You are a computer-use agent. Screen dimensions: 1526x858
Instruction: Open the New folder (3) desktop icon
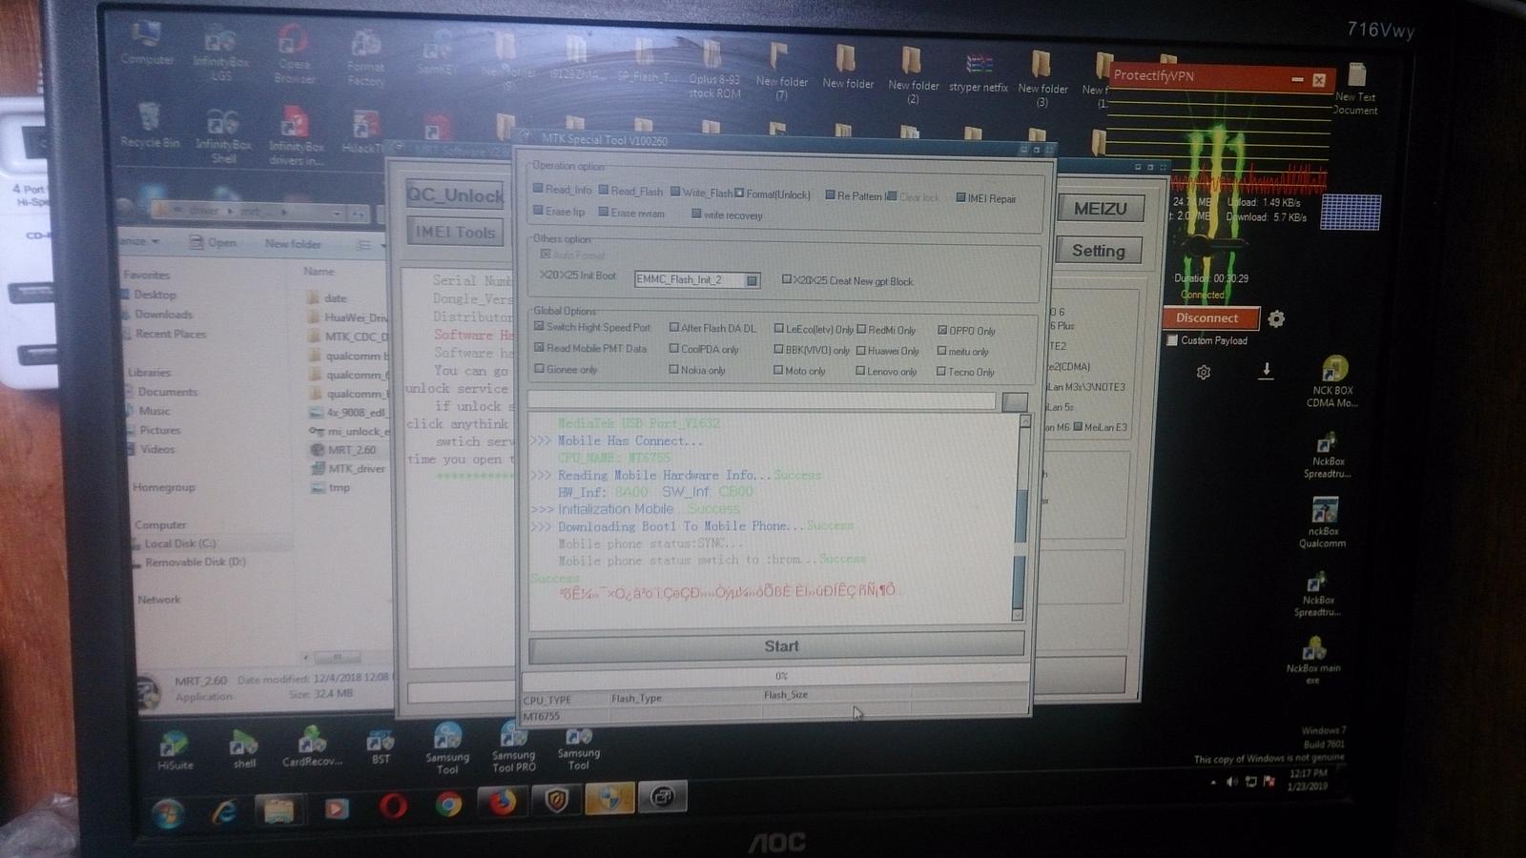(x=1041, y=79)
